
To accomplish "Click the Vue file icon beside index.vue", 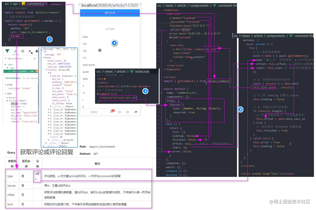I will [x=132, y=71].
